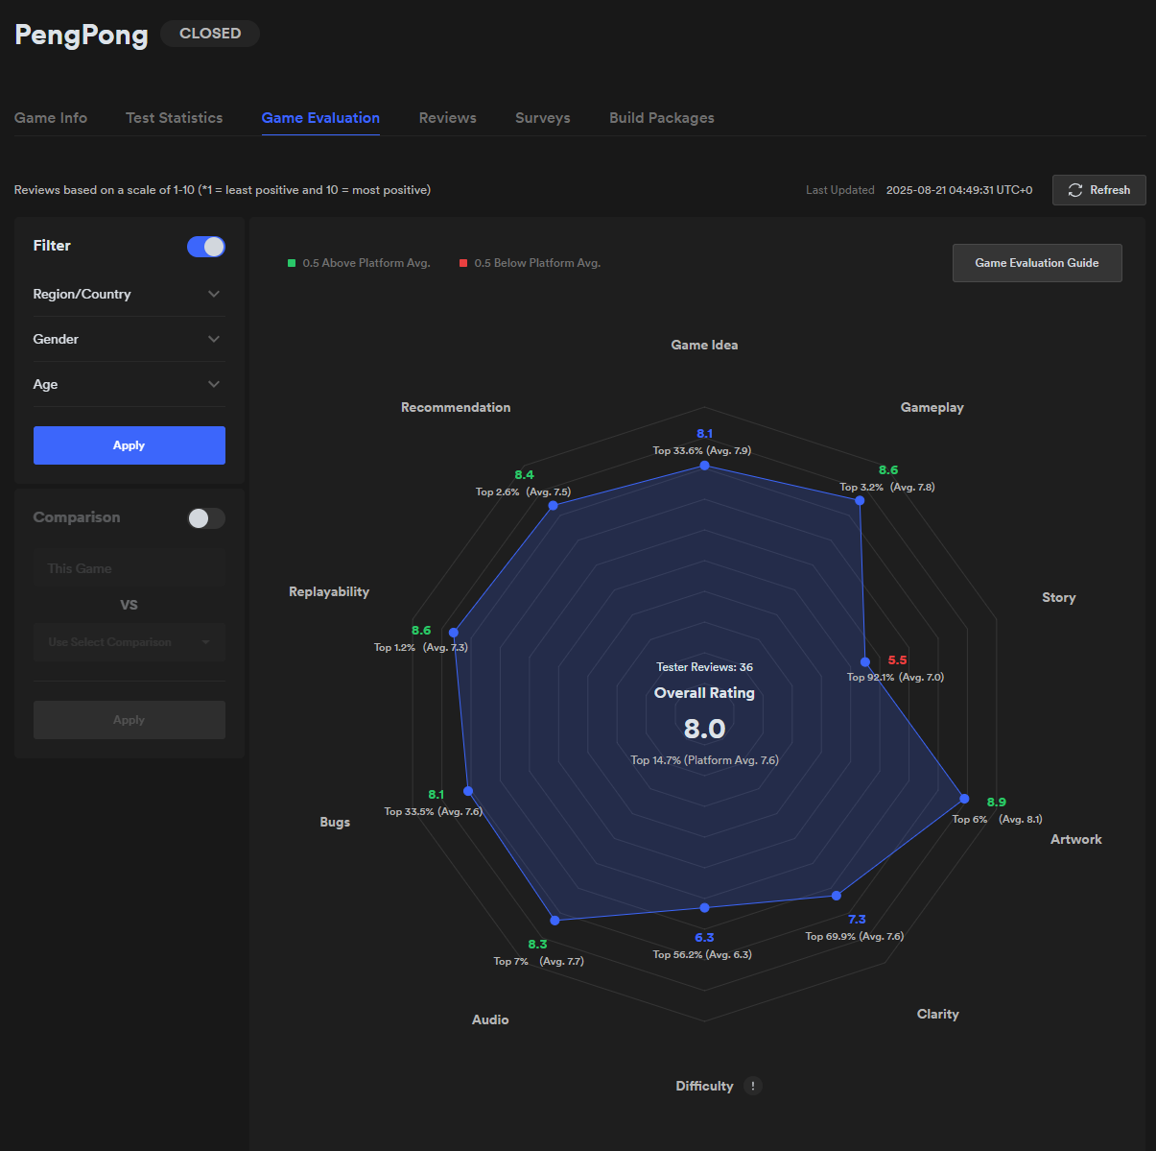Expand the Gender filter chevron
Screen dimensions: 1156x1151
point(214,339)
